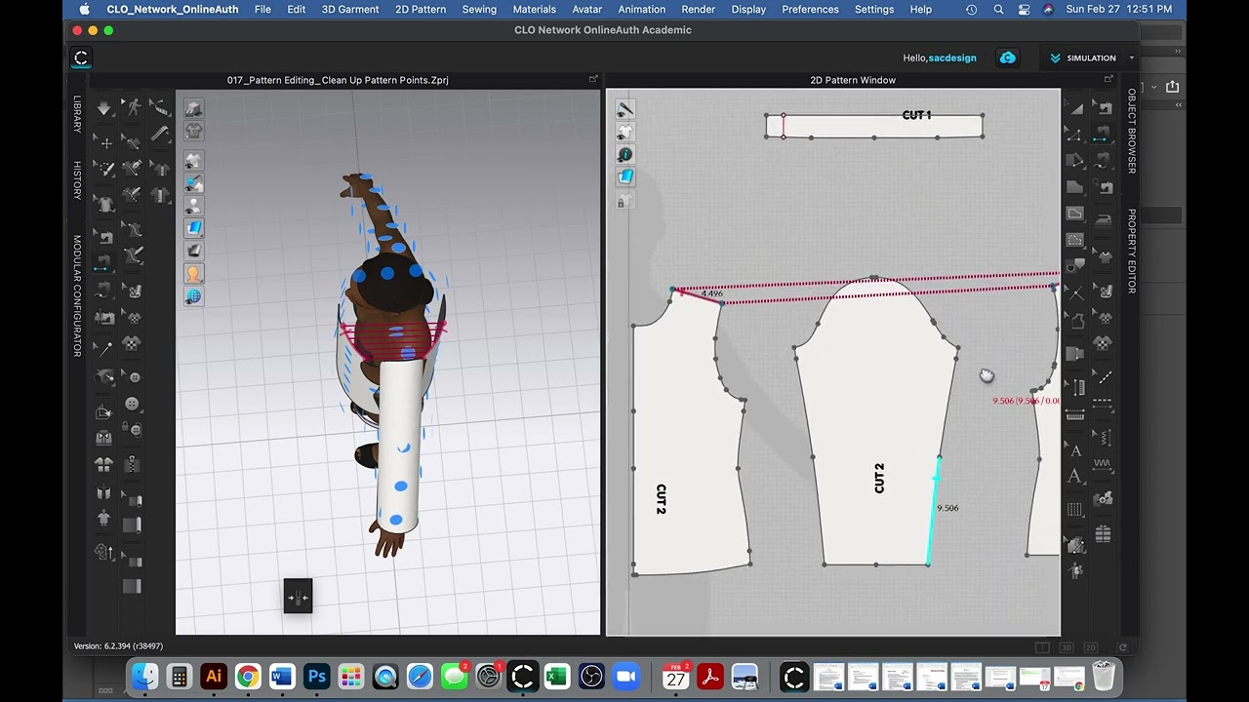Open the 2D Pattern menu
This screenshot has width=1249, height=702.
click(421, 9)
